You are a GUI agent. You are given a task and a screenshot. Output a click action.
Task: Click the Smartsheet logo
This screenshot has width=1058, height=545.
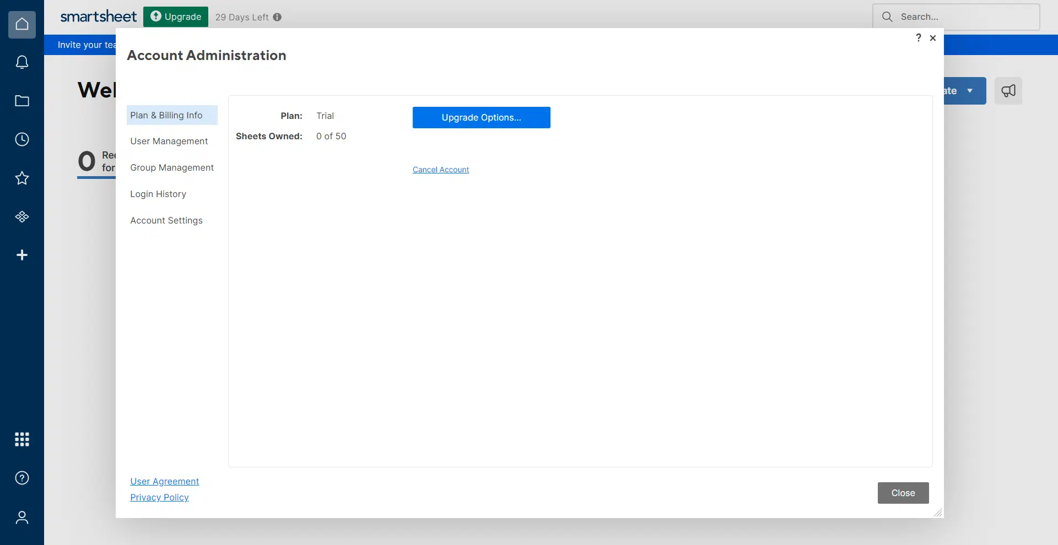(x=98, y=17)
